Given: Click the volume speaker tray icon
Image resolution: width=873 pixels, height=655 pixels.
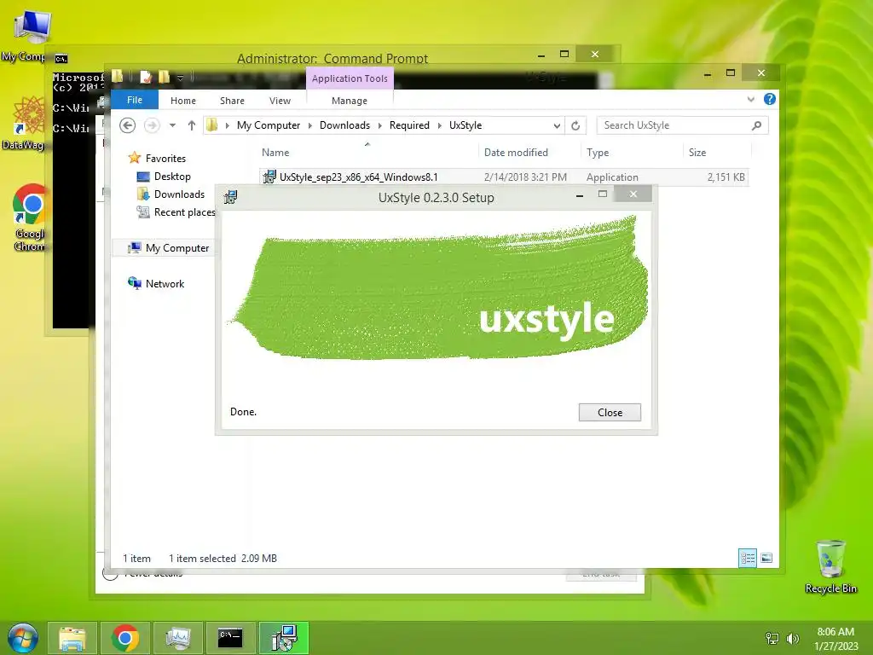Looking at the screenshot, I should tap(792, 638).
